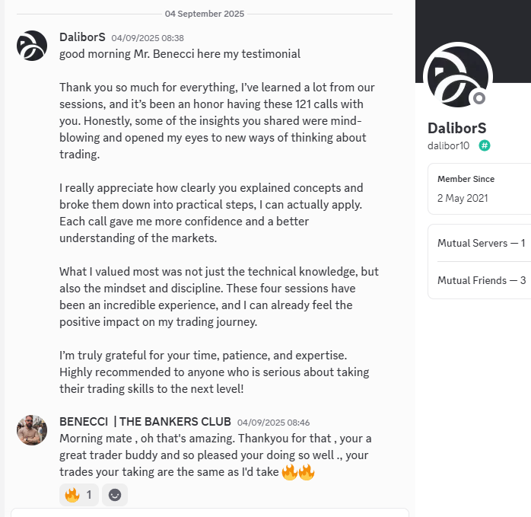This screenshot has height=517, width=531.
Task: Click the grey offline status indicator on the profile avatar
Action: (x=479, y=98)
